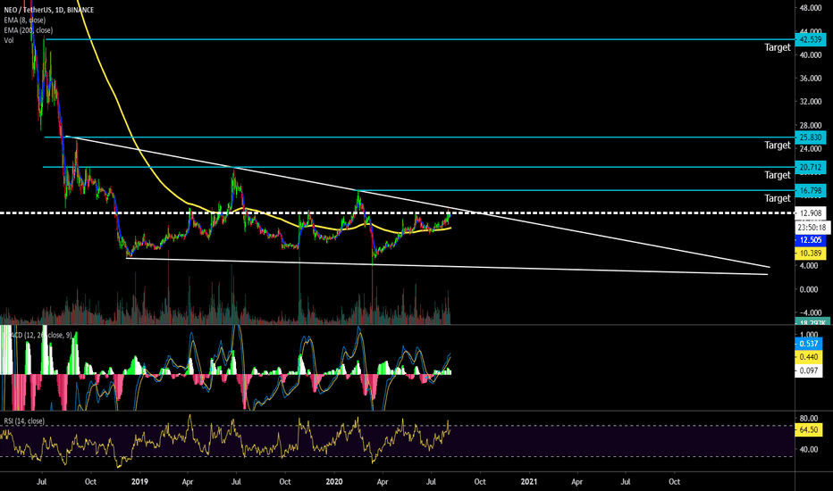Select the Target label below the 20.712 line

778,175
